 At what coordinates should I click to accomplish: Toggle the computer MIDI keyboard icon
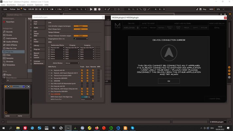click(x=201, y=9)
